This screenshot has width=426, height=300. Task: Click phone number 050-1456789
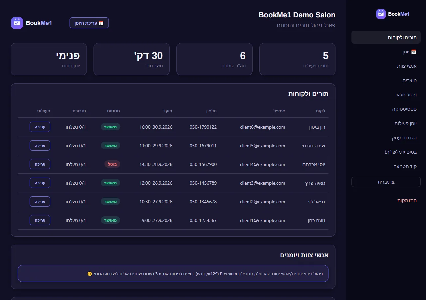pyautogui.click(x=203, y=183)
